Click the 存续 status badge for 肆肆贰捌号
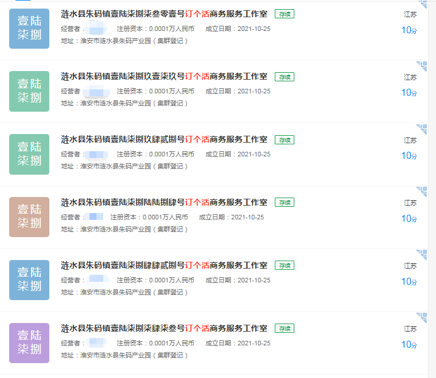This screenshot has width=436, height=378. coord(285,265)
